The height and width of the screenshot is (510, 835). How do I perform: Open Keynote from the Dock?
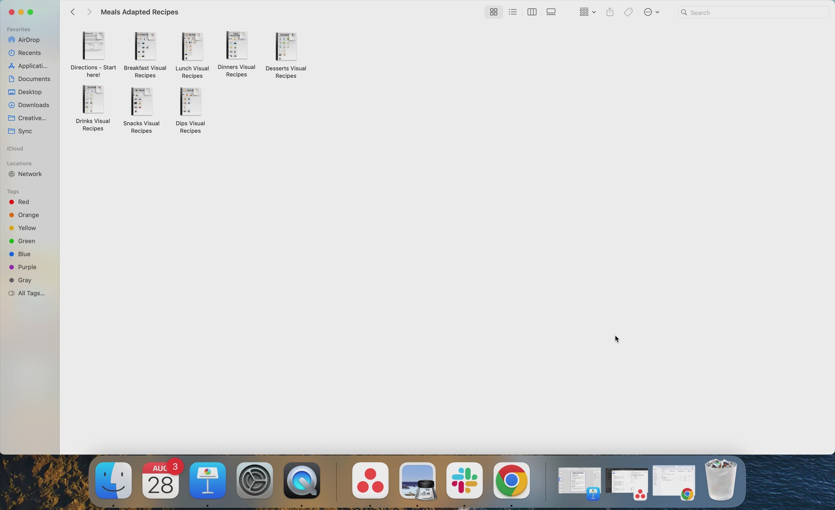208,481
